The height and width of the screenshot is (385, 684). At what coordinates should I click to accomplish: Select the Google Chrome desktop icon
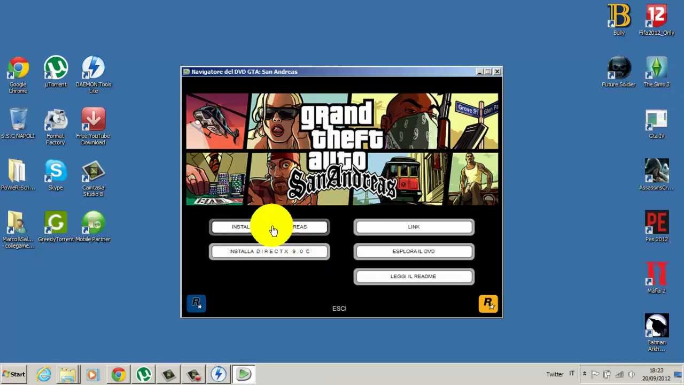18,75
